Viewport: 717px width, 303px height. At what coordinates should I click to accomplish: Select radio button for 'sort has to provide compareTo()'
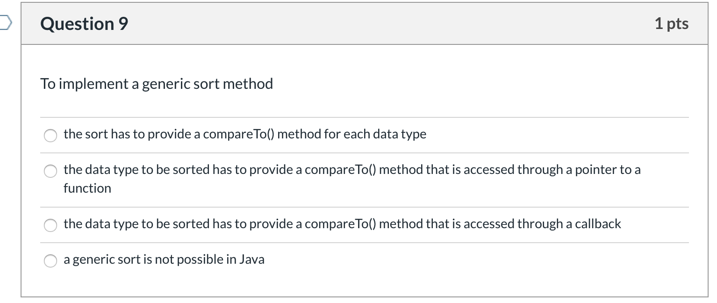pos(50,136)
